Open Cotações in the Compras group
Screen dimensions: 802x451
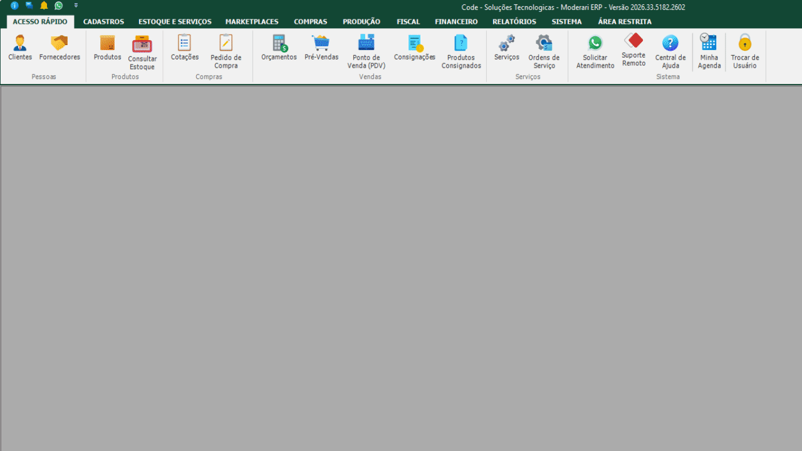185,43
